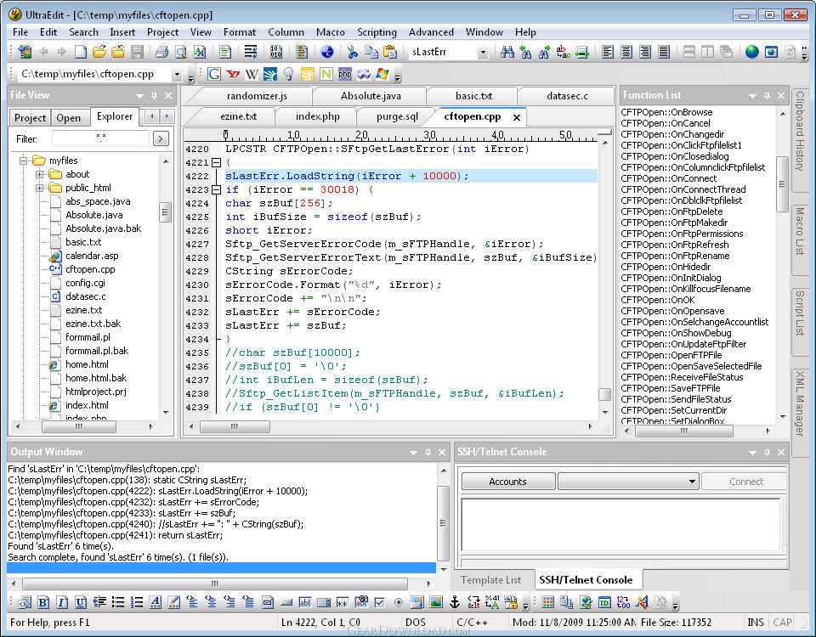Click the filter go arrow button
Image resolution: width=816 pixels, height=637 pixels.
click(161, 138)
